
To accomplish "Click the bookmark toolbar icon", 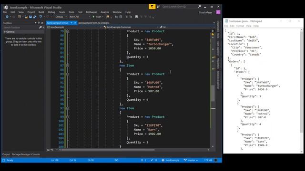I will tap(137, 17).
